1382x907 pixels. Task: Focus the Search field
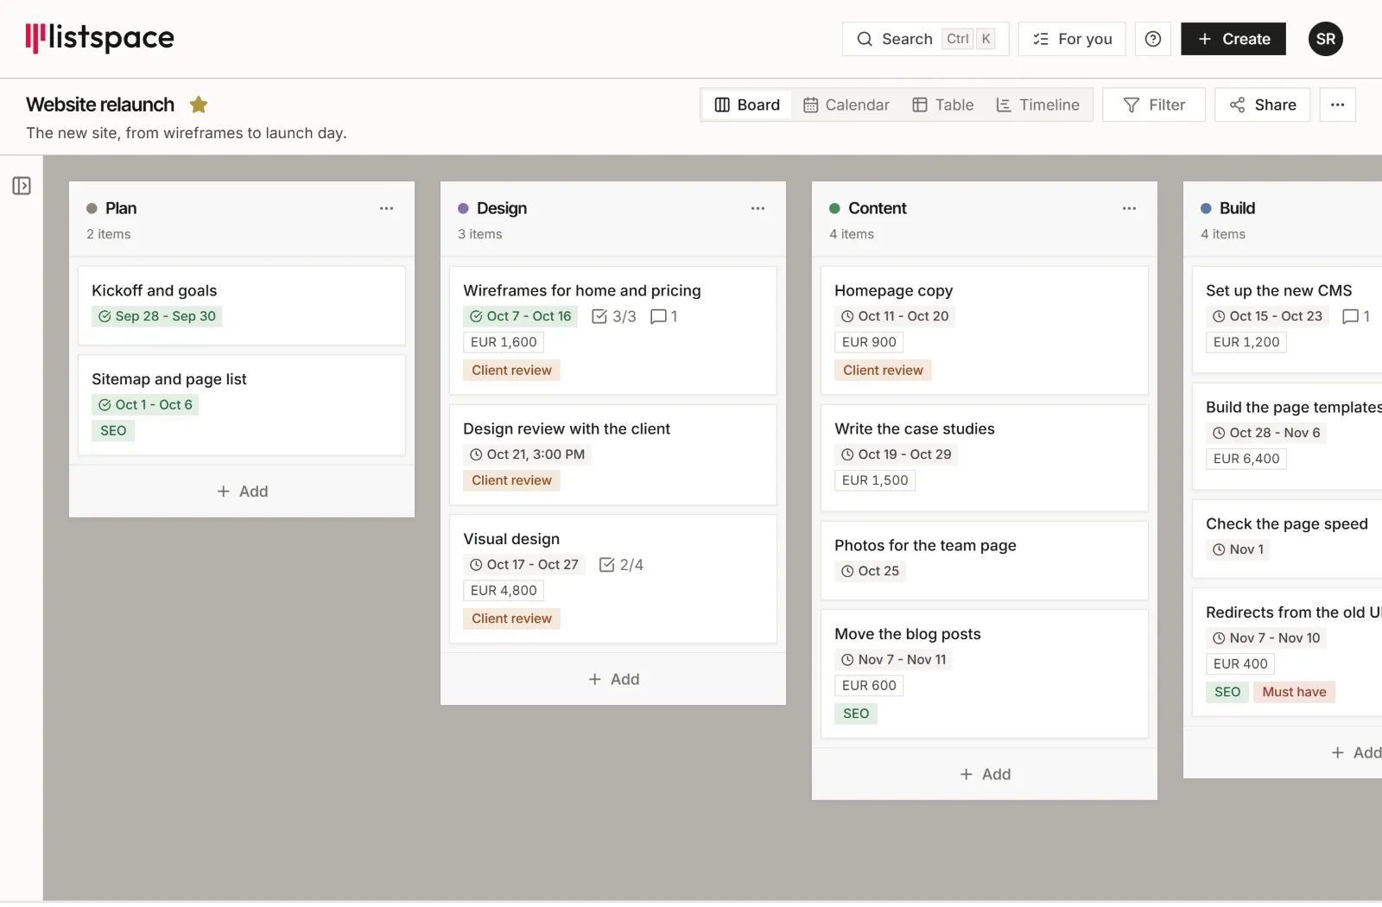tap(925, 39)
